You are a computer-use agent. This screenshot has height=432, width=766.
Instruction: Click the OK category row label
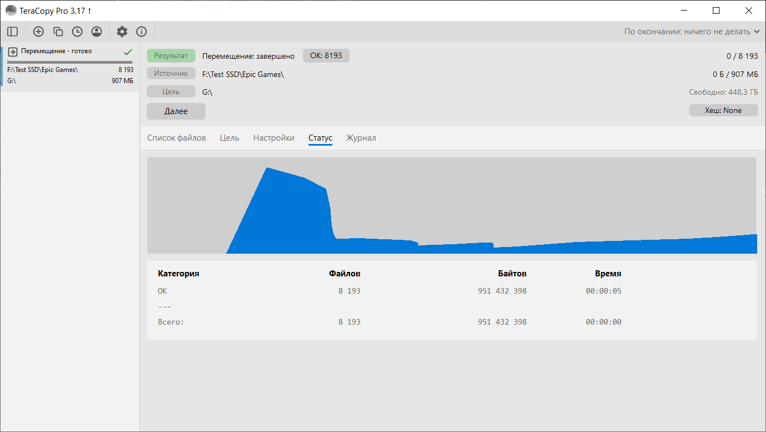tap(162, 291)
